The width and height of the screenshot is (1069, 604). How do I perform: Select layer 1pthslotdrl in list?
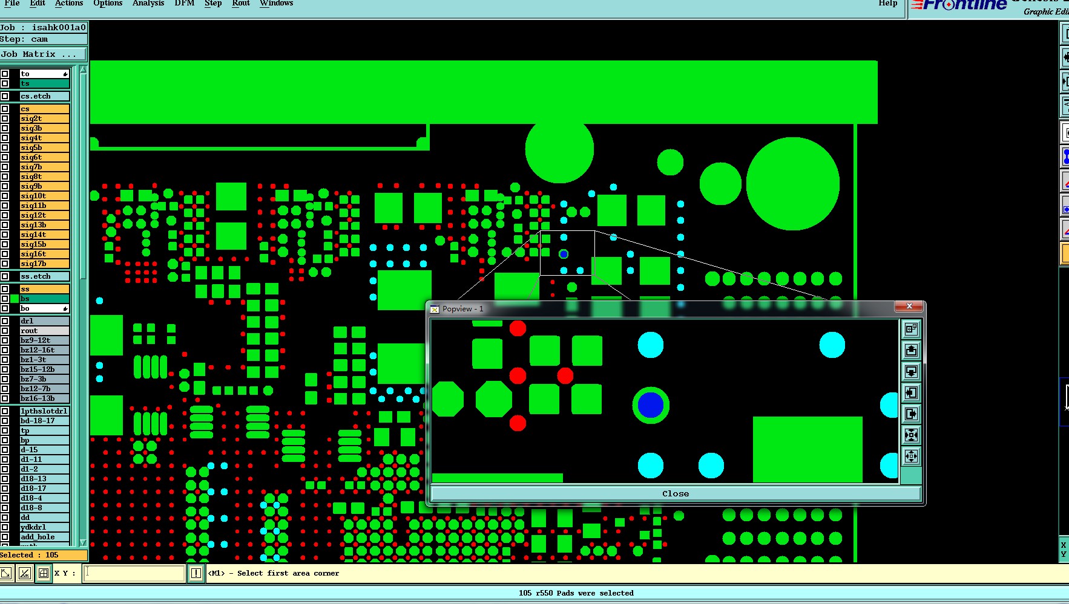point(44,411)
